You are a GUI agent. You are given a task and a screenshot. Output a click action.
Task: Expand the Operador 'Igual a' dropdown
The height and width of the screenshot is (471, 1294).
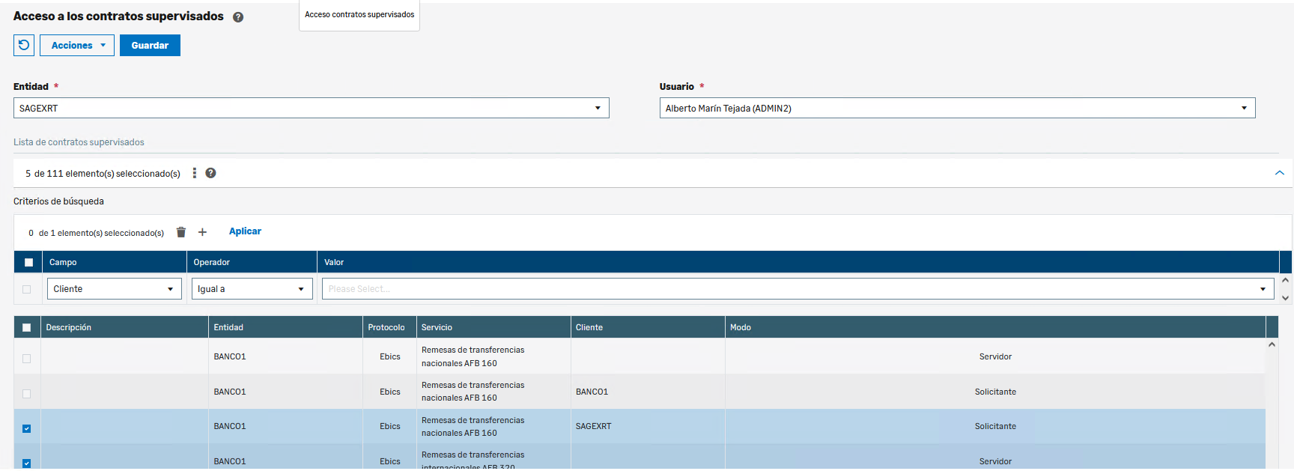coord(252,289)
